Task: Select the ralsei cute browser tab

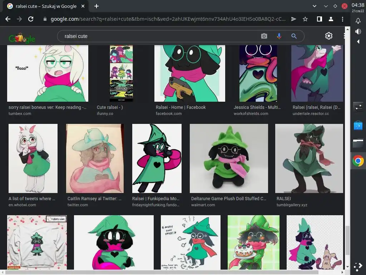Action: [x=46, y=6]
